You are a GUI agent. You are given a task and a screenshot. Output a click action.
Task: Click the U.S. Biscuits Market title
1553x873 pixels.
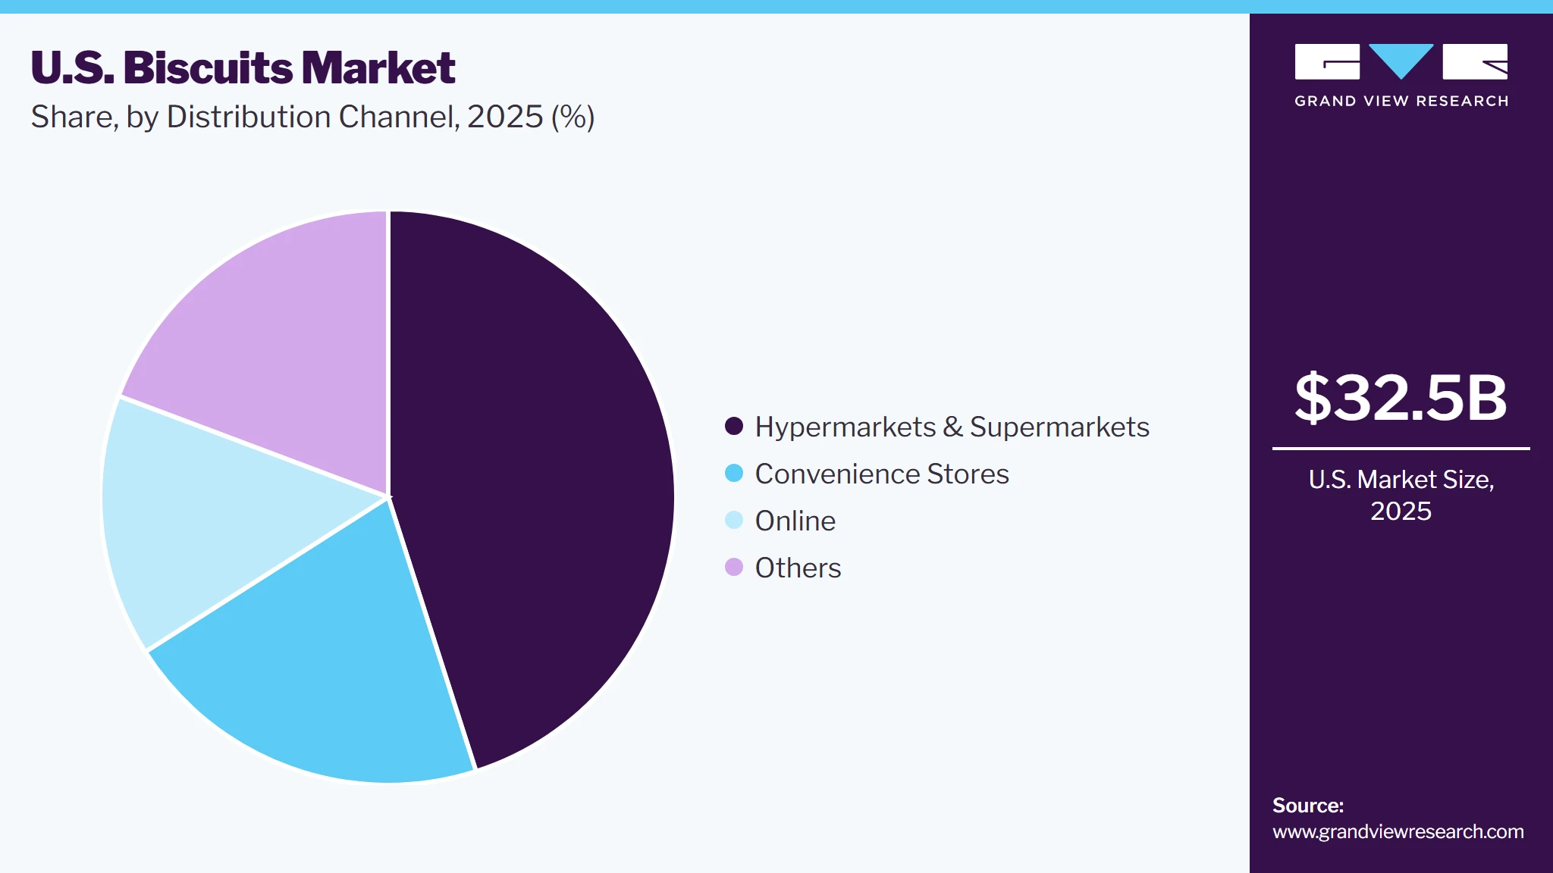click(x=243, y=67)
